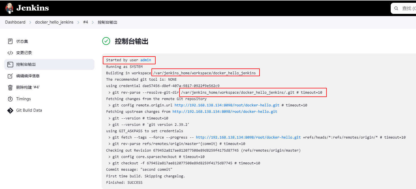Open docker-hello.git URL in Fetching upstream line
Screen dimensions: 416x189
pyautogui.click(x=225, y=112)
